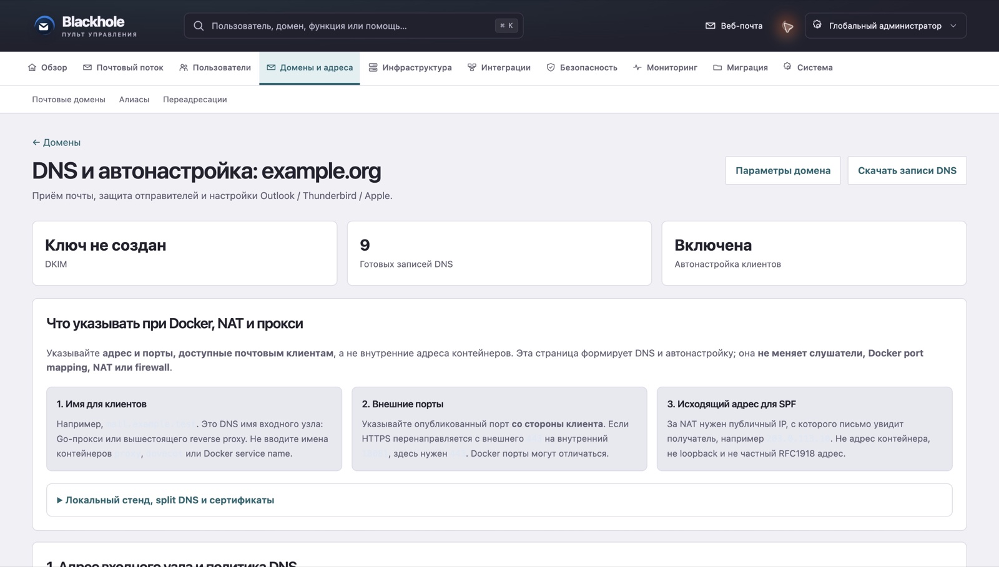Click the "1. Имя для клиентов" heading
Image resolution: width=999 pixels, height=567 pixels.
tap(101, 404)
